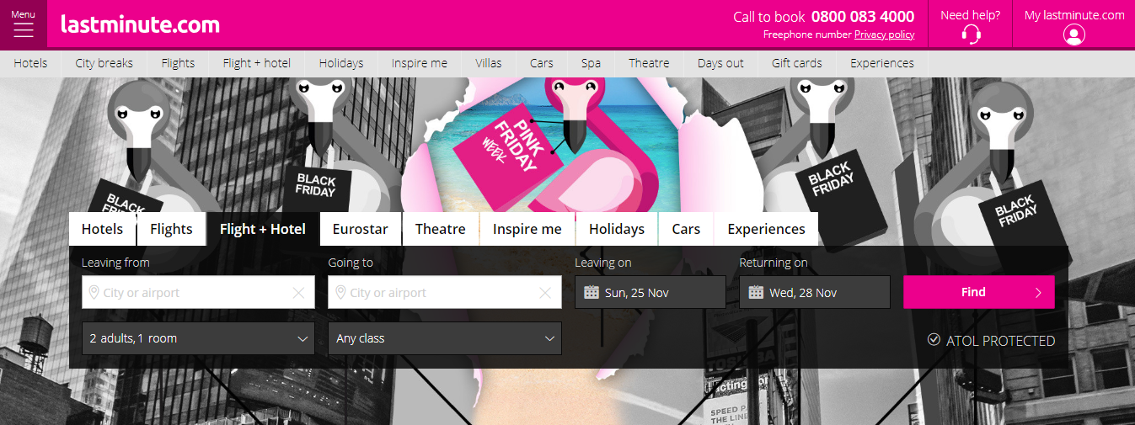Switch to the Holidays search tab
The height and width of the screenshot is (425, 1135).
coord(617,229)
